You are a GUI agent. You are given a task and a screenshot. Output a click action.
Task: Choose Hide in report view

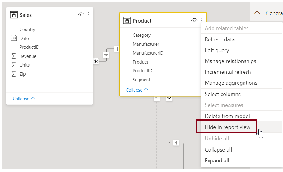pos(227,127)
